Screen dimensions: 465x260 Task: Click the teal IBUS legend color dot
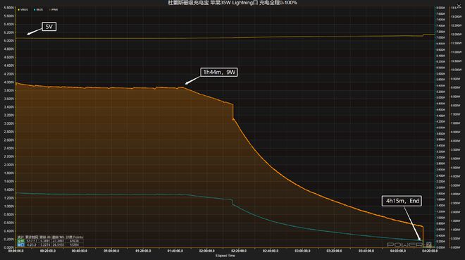pos(35,10)
